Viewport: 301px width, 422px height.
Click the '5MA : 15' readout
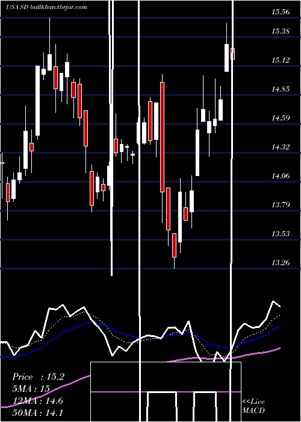point(31,389)
